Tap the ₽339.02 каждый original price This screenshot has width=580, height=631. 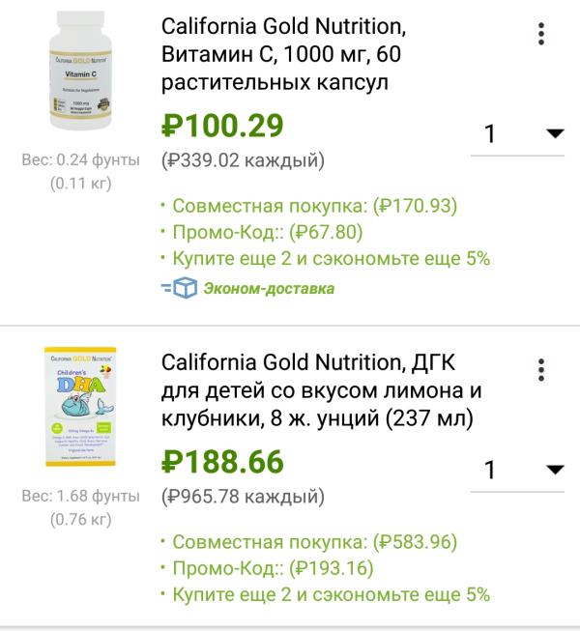pyautogui.click(x=243, y=160)
